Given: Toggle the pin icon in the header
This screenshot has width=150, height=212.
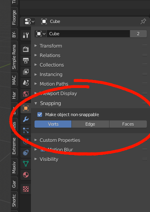Looking at the screenshot, I should point(143,21).
